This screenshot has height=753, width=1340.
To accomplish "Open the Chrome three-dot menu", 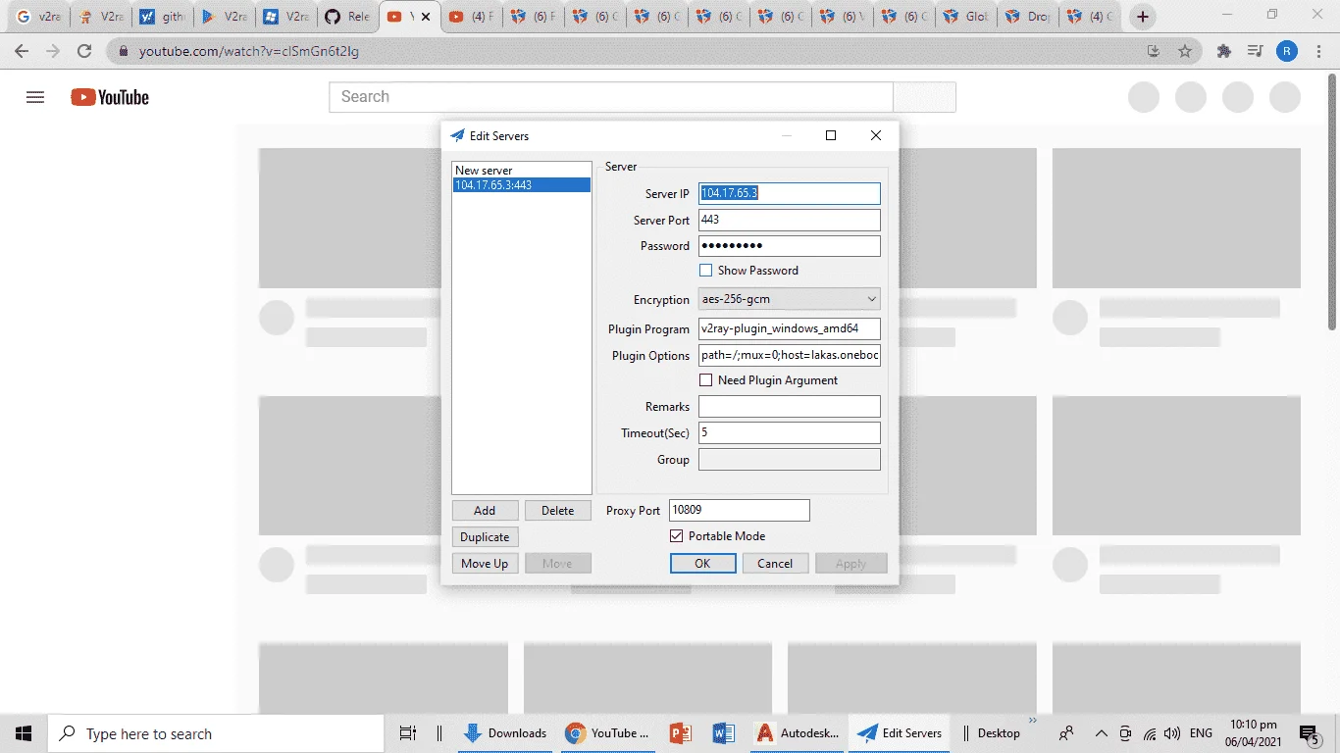I will [1318, 51].
